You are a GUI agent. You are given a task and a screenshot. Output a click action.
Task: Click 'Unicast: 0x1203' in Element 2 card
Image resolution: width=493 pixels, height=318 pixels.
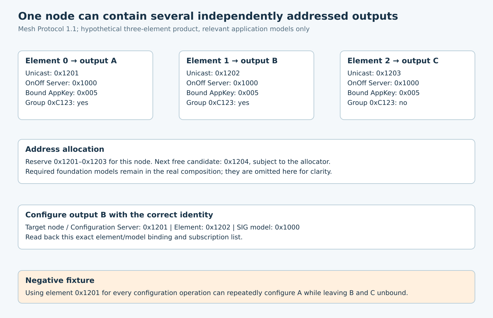374,73
